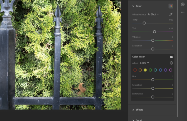The height and width of the screenshot is (121, 187).
Task: Click the Vibrance slider handle
Action: point(153,41)
